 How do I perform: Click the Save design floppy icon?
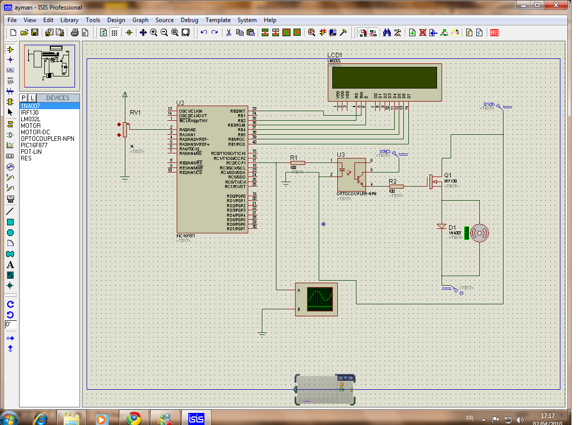35,33
